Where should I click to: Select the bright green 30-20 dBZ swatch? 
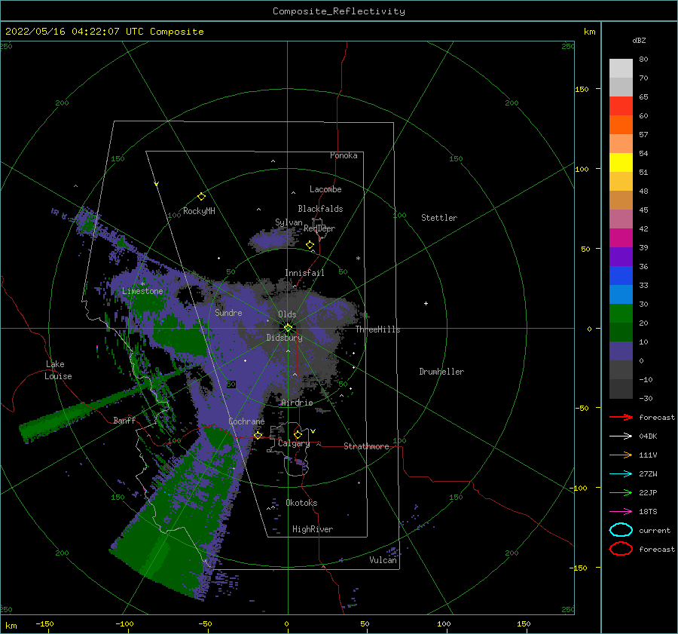tap(621, 314)
